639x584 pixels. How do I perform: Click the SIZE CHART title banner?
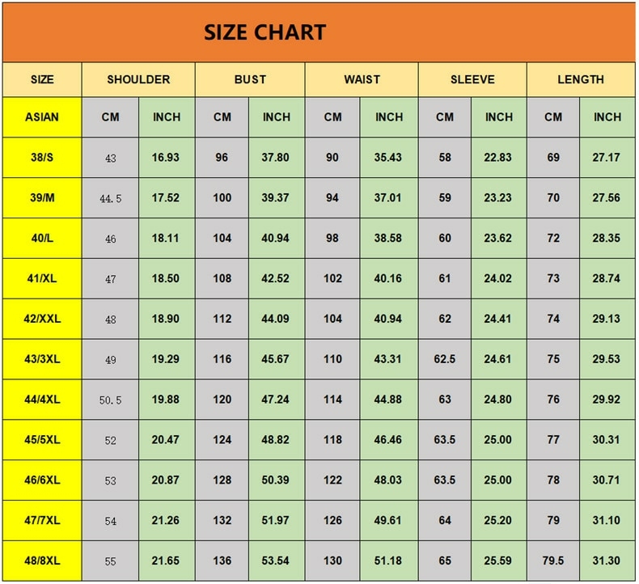[x=319, y=32]
